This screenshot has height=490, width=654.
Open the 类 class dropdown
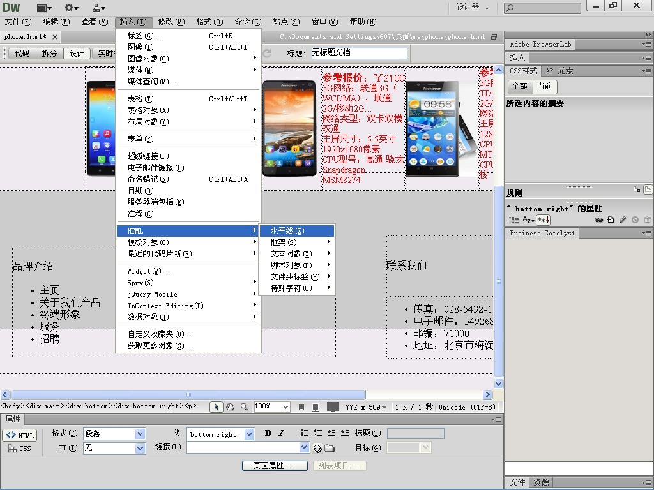(x=249, y=434)
